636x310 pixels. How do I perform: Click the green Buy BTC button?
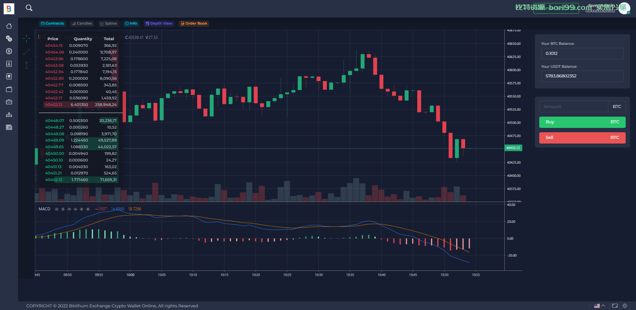click(x=582, y=122)
